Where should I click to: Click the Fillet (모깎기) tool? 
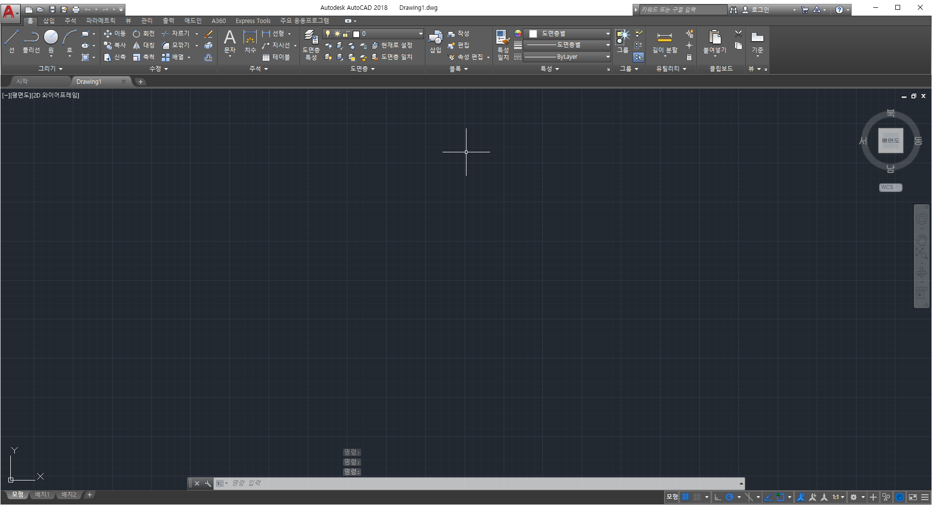[x=175, y=46]
